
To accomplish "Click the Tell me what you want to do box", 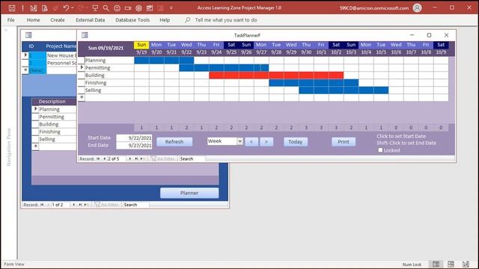I will (226, 20).
